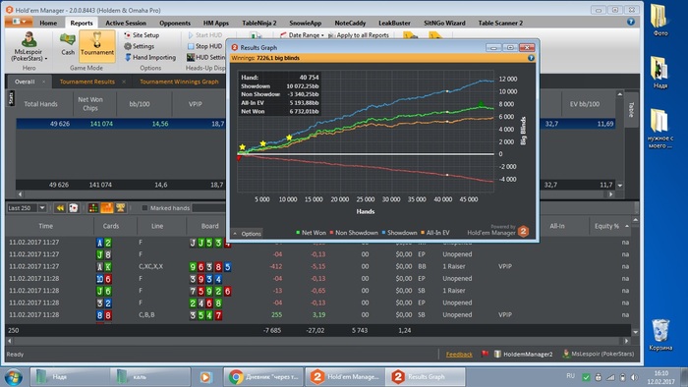Click the vertical Stats side tab
Viewport: 688px width, 387px height.
click(x=11, y=98)
